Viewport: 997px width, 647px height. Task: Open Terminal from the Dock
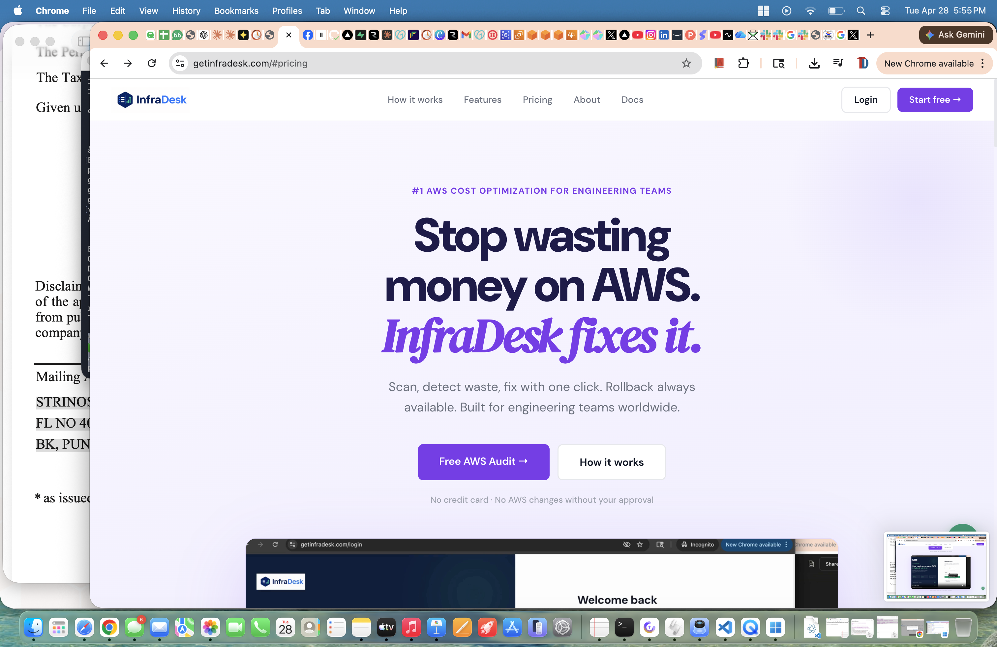click(x=624, y=627)
